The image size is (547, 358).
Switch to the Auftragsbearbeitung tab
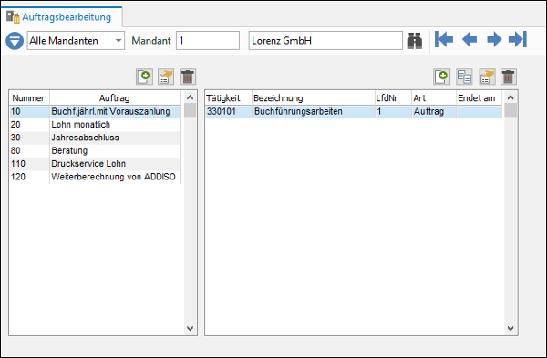[x=61, y=17]
